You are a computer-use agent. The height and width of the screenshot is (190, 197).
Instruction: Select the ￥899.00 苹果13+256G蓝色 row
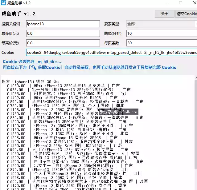pyautogui.click(x=75, y=102)
